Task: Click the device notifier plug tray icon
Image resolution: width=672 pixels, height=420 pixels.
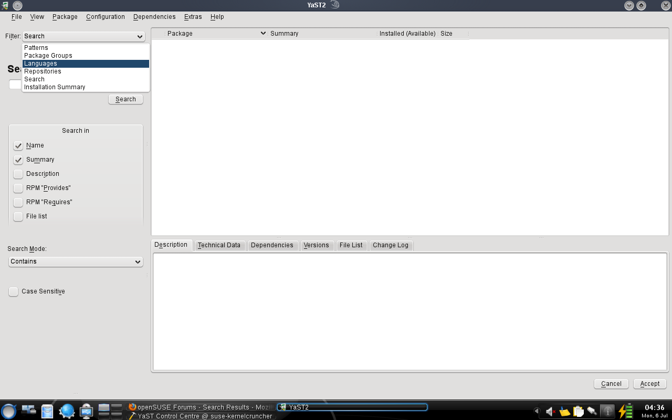Action: [x=592, y=411]
